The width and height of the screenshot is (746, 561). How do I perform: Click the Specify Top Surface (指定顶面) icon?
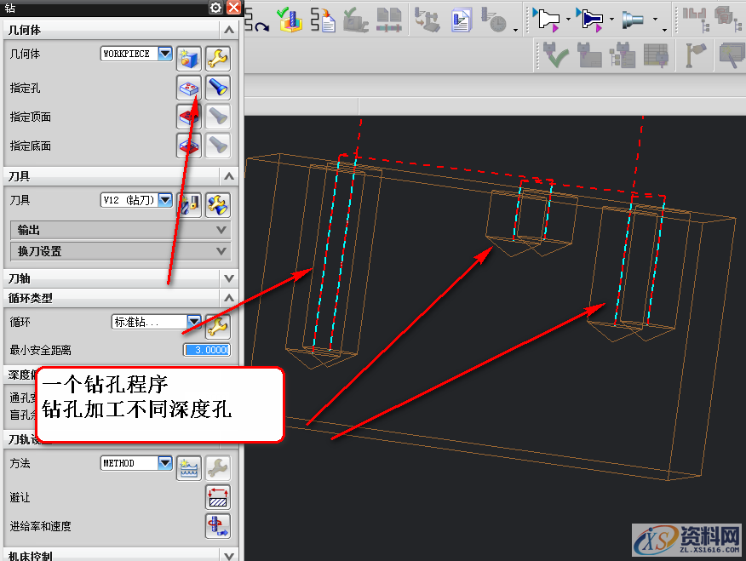(x=188, y=117)
